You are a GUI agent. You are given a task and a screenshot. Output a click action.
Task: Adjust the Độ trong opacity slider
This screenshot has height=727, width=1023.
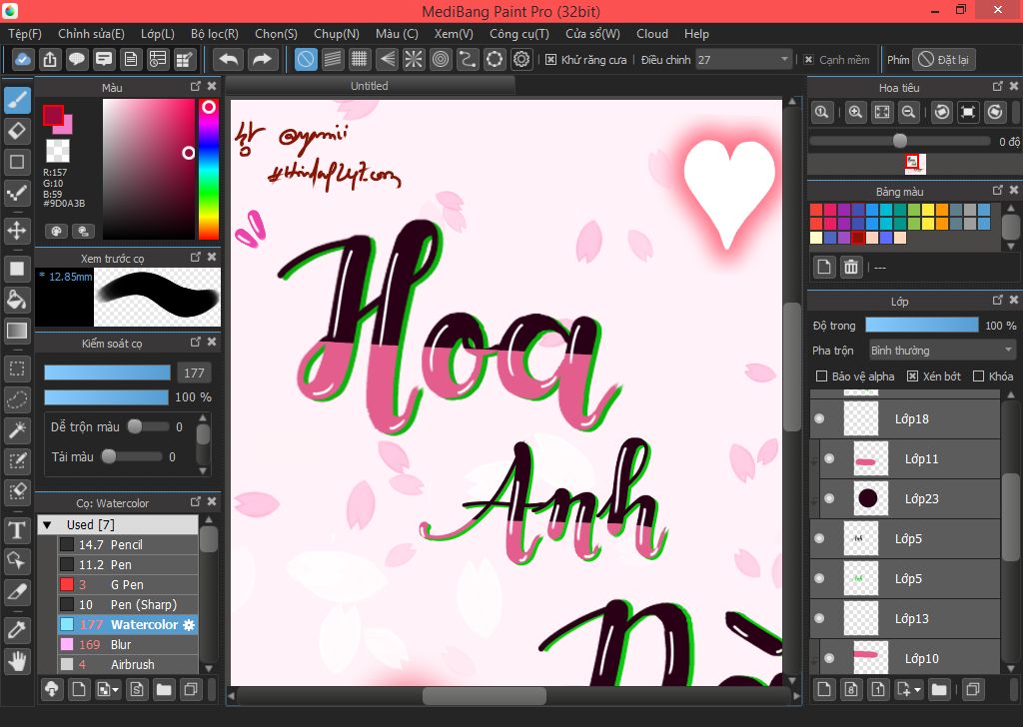pos(922,325)
